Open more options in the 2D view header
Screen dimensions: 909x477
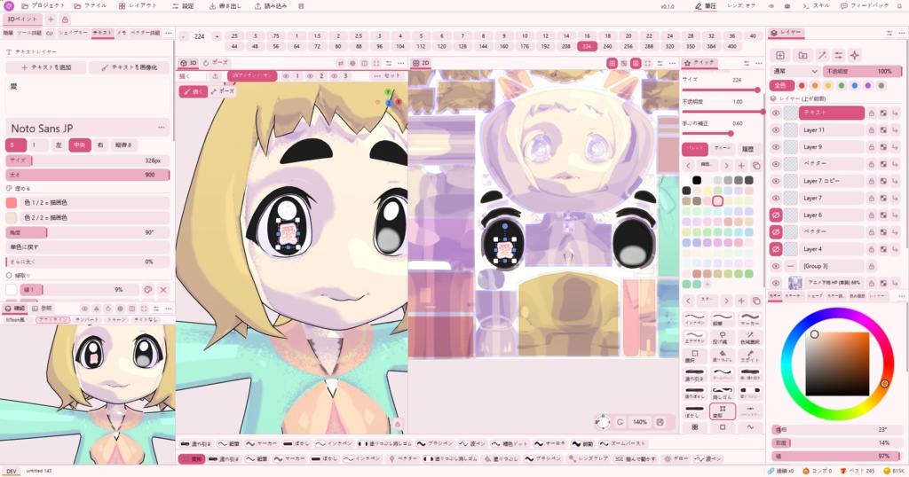point(672,63)
